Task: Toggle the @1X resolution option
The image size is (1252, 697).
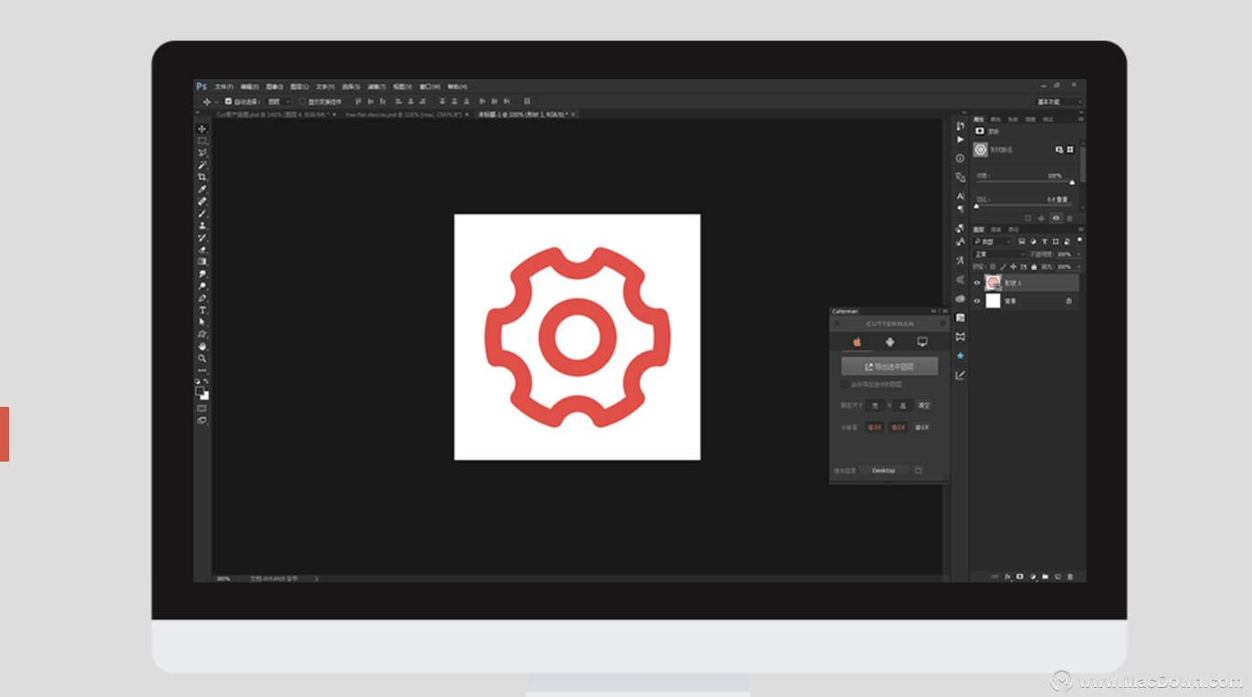Action: [922, 427]
